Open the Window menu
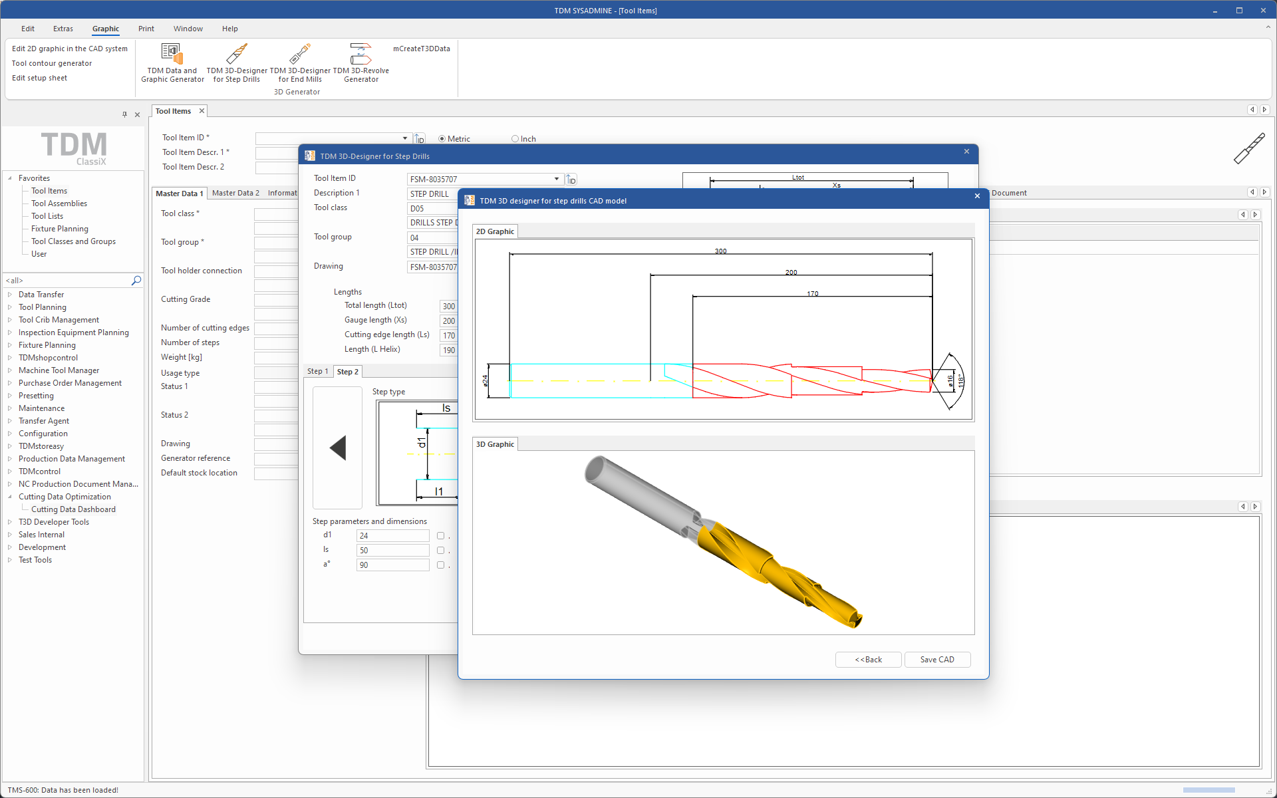The height and width of the screenshot is (798, 1277). (x=188, y=29)
